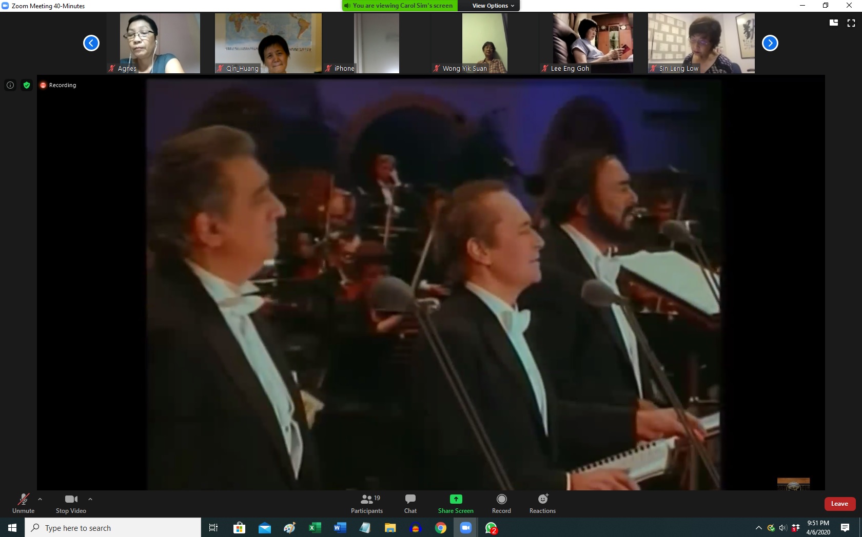Click the Windows search box

pos(113,528)
